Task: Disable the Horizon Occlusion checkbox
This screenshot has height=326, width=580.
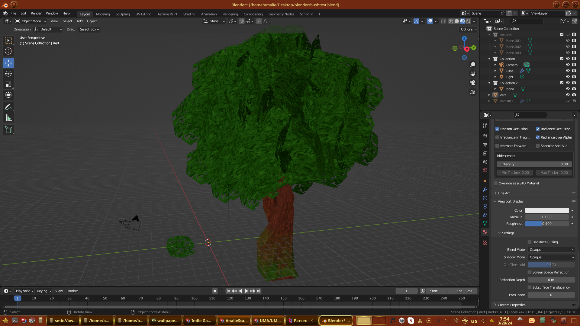Action: 497,129
